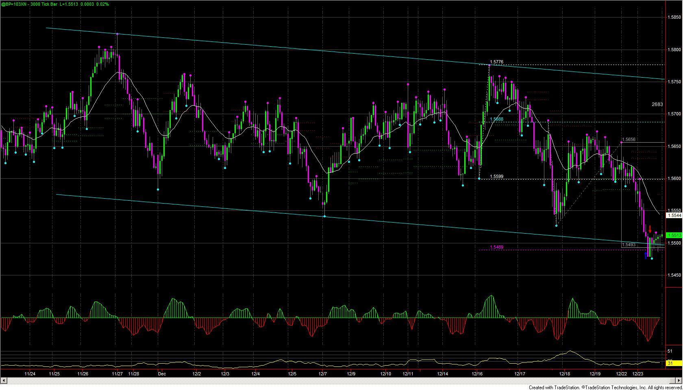
Task: Click the 12/22 date label
Action: point(621,373)
